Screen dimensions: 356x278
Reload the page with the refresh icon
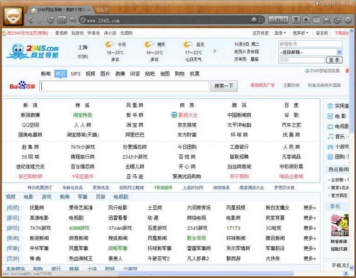point(51,20)
